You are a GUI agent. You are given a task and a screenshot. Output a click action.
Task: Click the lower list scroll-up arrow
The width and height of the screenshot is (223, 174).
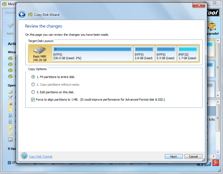[x=218, y=102]
